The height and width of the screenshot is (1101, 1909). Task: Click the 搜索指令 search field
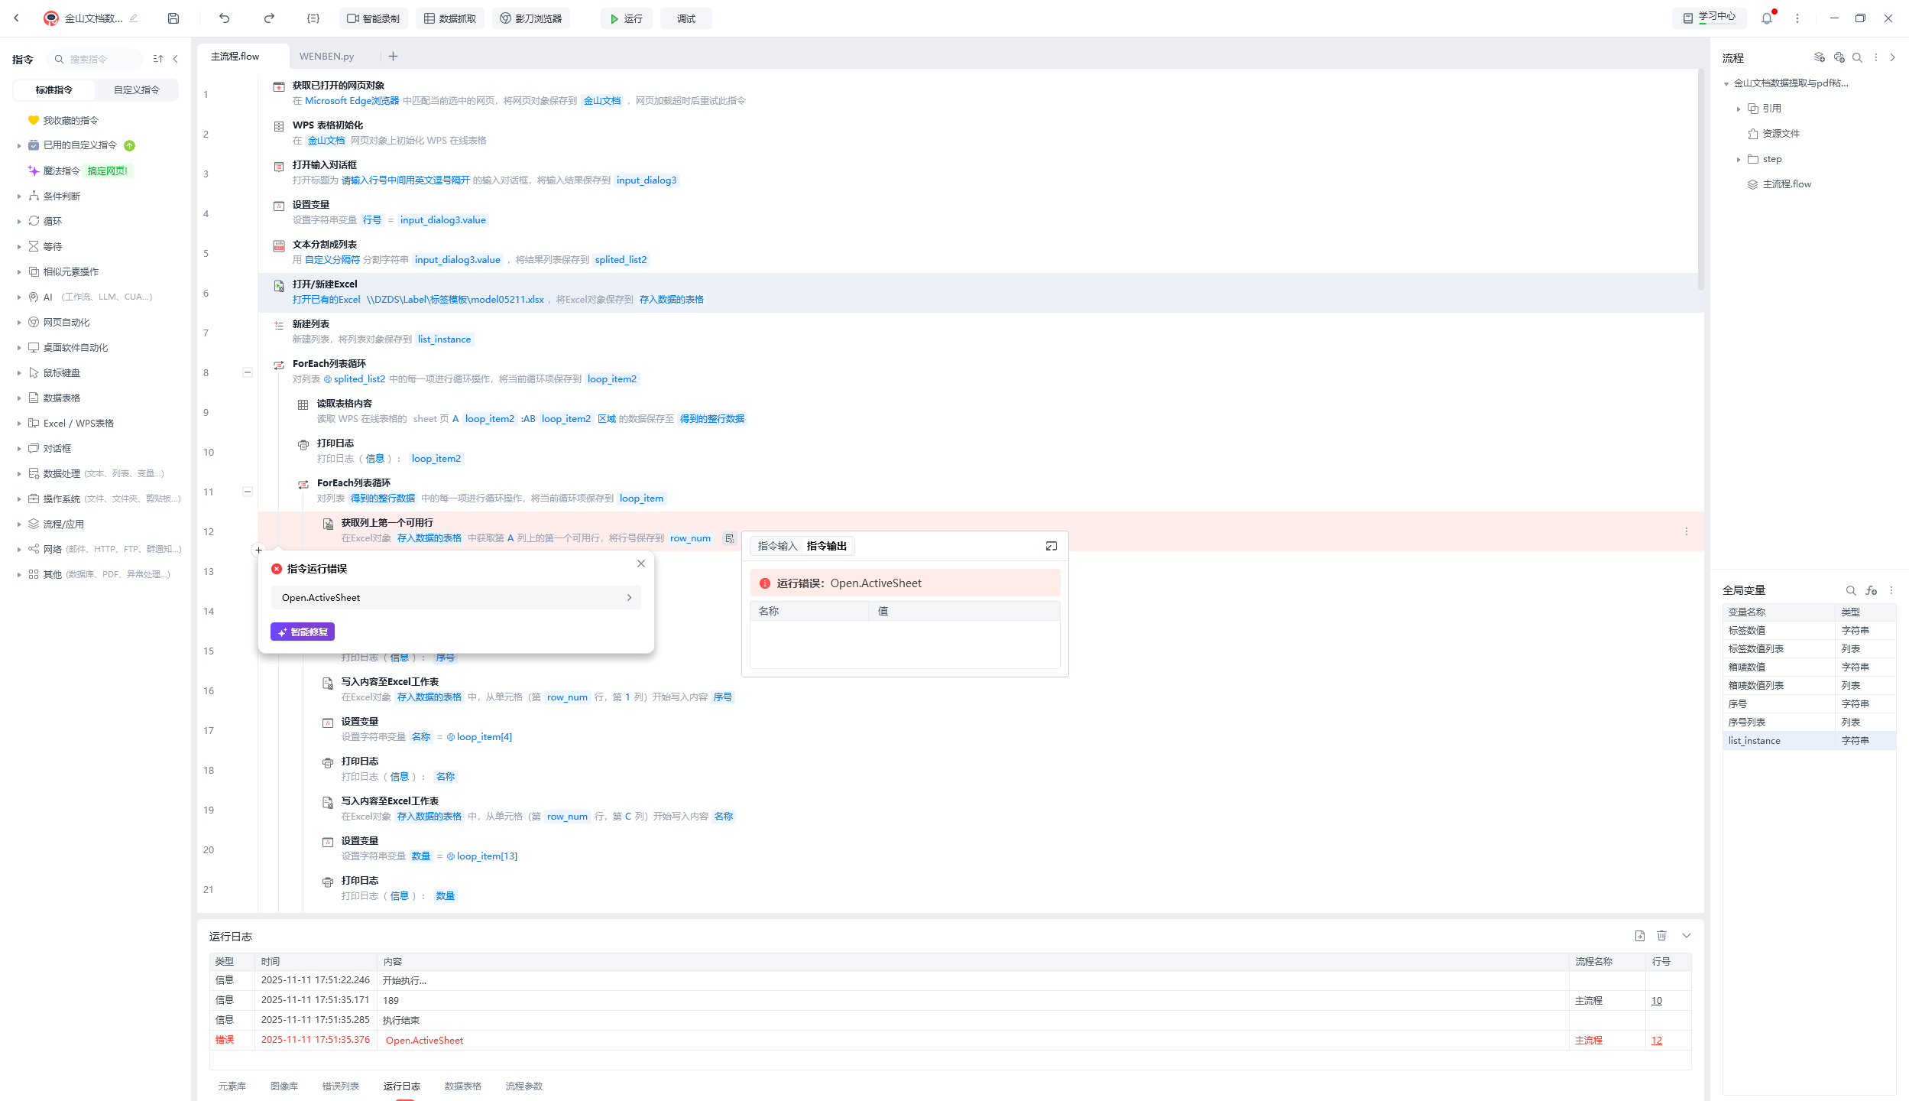(x=95, y=59)
